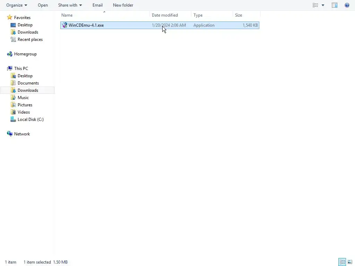Sort by the Type column header
This screenshot has height=266, width=355.
(198, 15)
